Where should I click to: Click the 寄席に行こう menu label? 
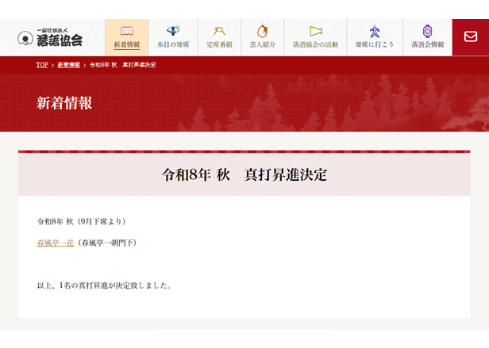375,45
